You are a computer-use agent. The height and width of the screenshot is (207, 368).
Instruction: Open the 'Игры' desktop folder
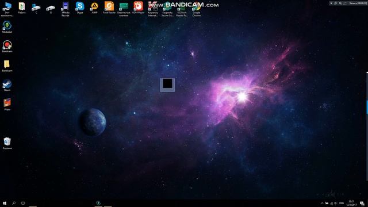(x=7, y=105)
